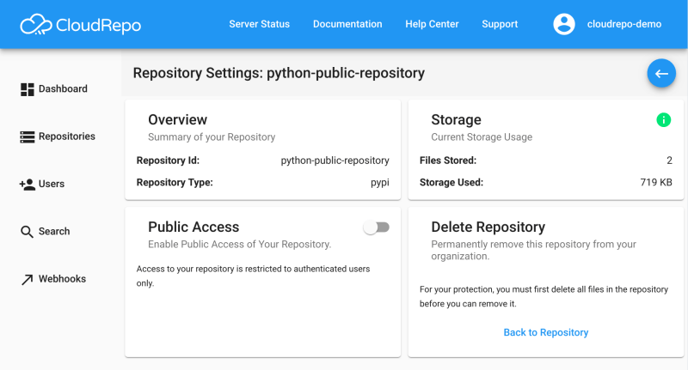Click the 'For your protection' deletion notice
The image size is (688, 370).
click(544, 296)
